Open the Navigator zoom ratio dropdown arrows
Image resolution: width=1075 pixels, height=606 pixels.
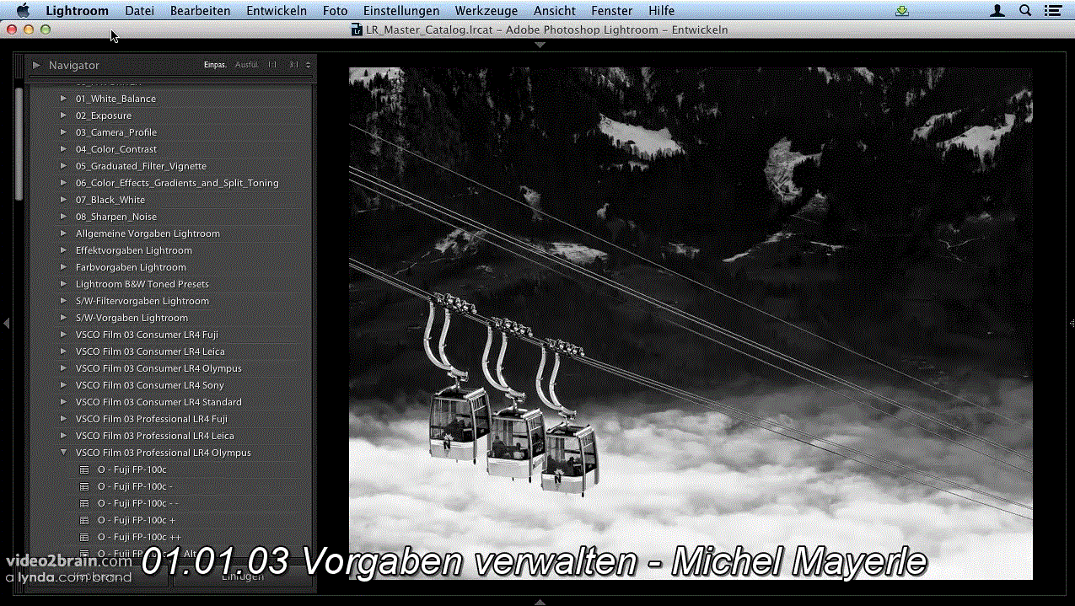pos(308,65)
